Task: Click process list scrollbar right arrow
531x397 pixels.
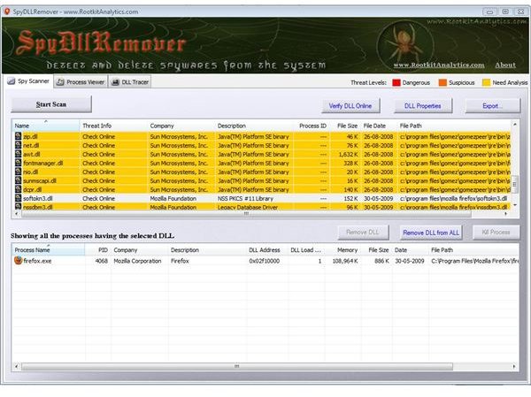Action: click(514, 366)
